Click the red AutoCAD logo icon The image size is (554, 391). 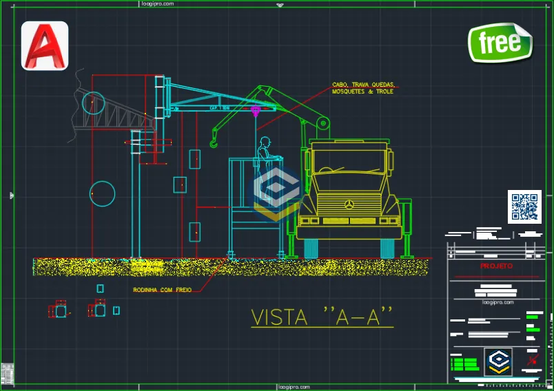(45, 45)
